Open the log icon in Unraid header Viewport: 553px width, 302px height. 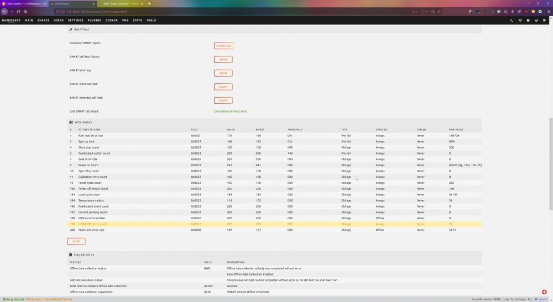pyautogui.click(x=544, y=20)
